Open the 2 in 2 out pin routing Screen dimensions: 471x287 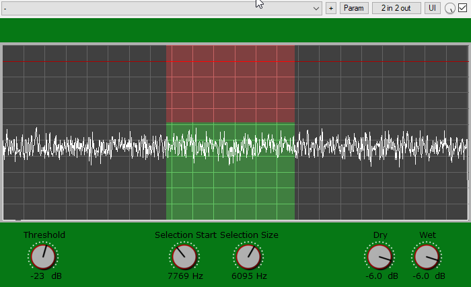pos(396,8)
